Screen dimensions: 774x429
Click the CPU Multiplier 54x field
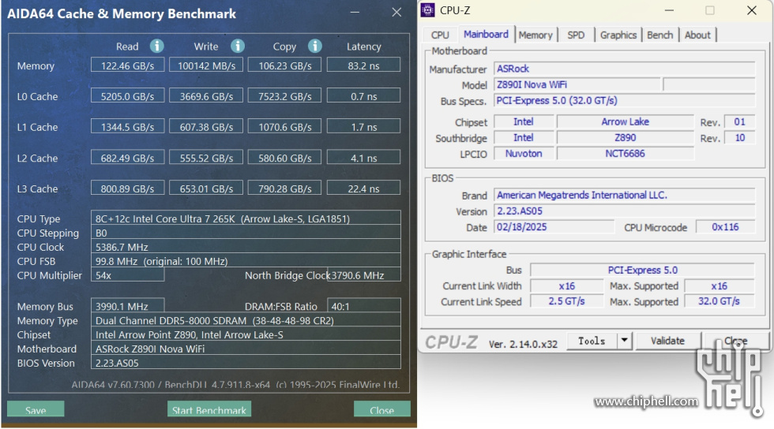click(127, 275)
